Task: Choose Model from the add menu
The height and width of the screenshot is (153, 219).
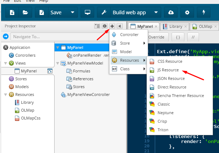Action: pyautogui.click(x=128, y=52)
